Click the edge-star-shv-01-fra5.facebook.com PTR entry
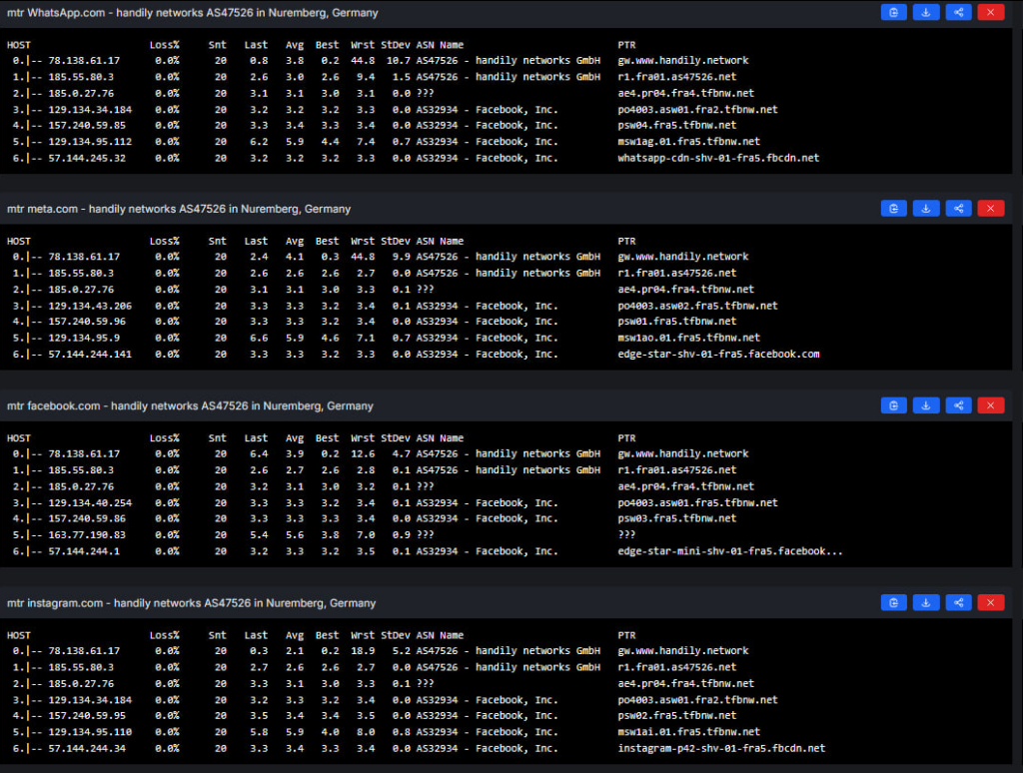Screen dimensions: 1023x773 pyautogui.click(x=718, y=355)
